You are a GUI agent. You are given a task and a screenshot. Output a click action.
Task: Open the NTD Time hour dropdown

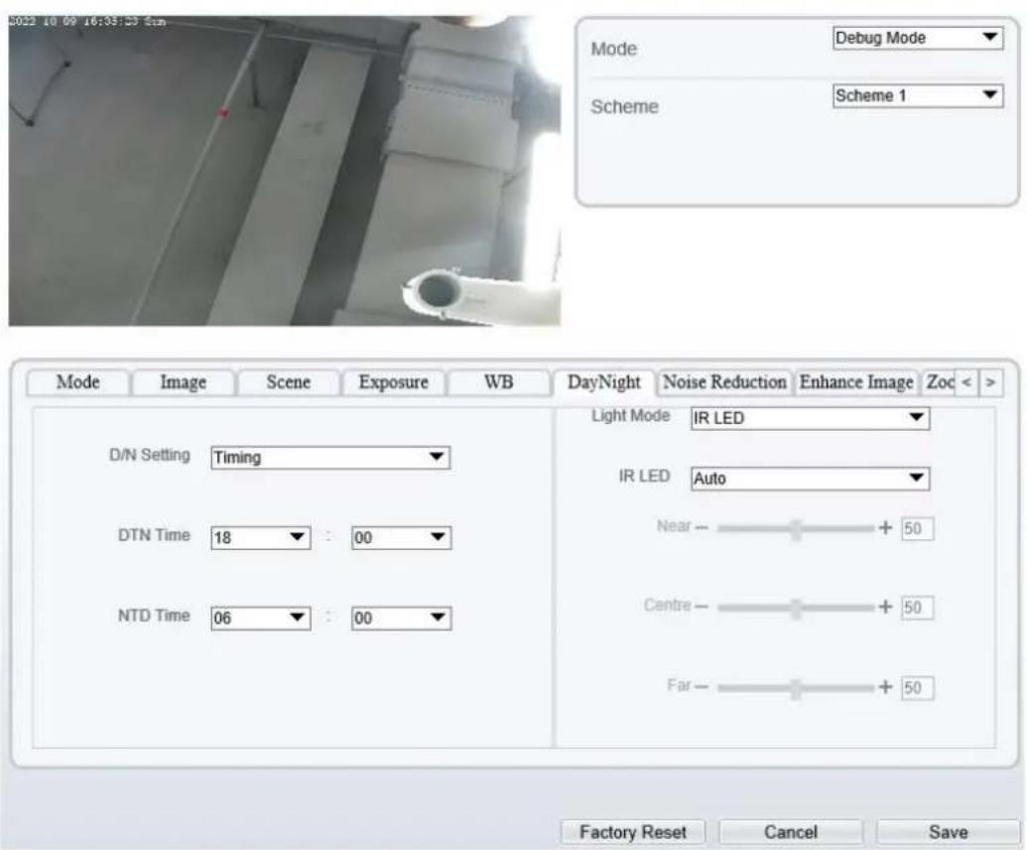261,618
